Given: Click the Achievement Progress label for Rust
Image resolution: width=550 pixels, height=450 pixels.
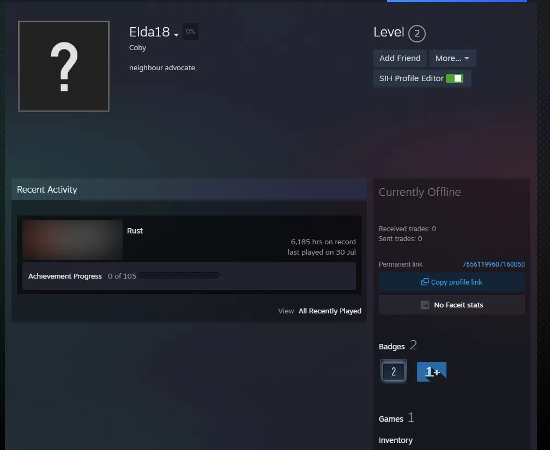Looking at the screenshot, I should click(65, 276).
